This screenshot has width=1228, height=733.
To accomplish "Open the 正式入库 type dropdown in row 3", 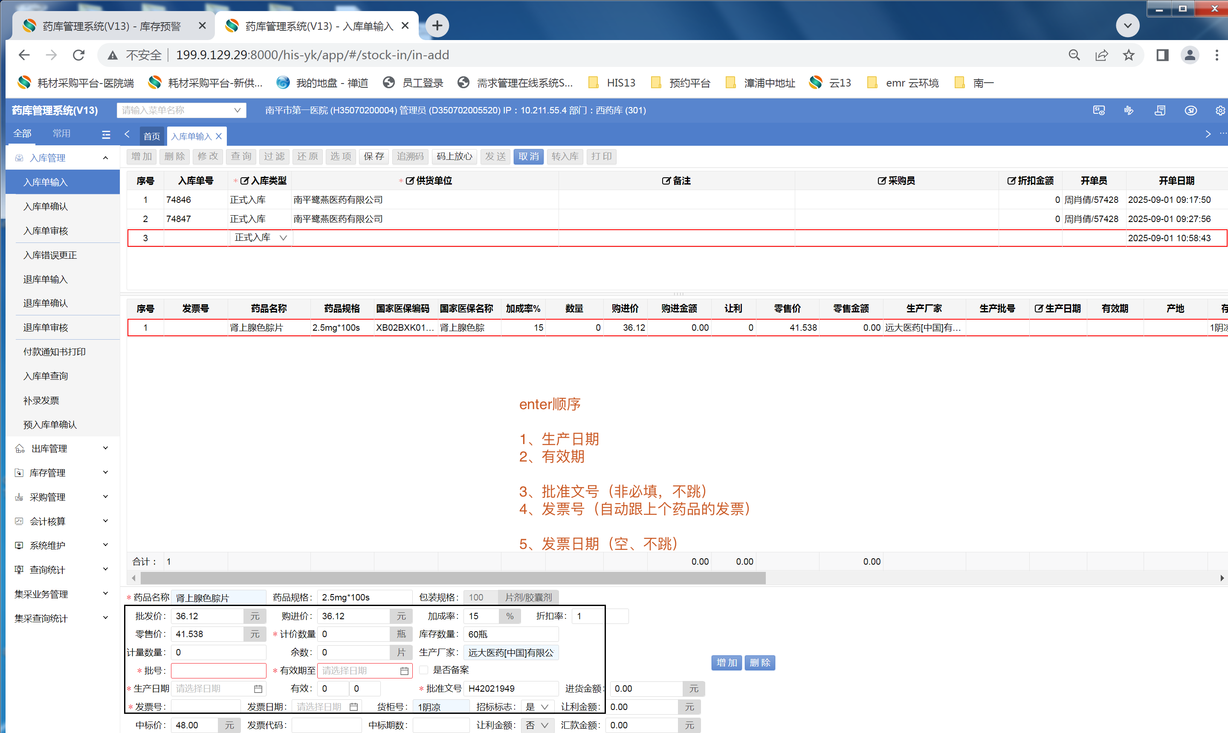I will (x=261, y=237).
